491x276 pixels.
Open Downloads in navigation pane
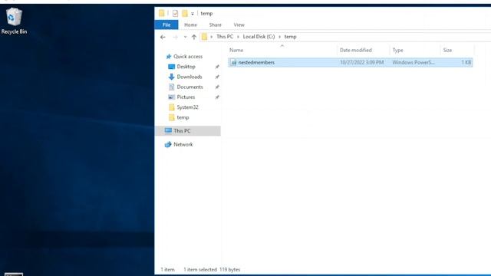point(189,77)
